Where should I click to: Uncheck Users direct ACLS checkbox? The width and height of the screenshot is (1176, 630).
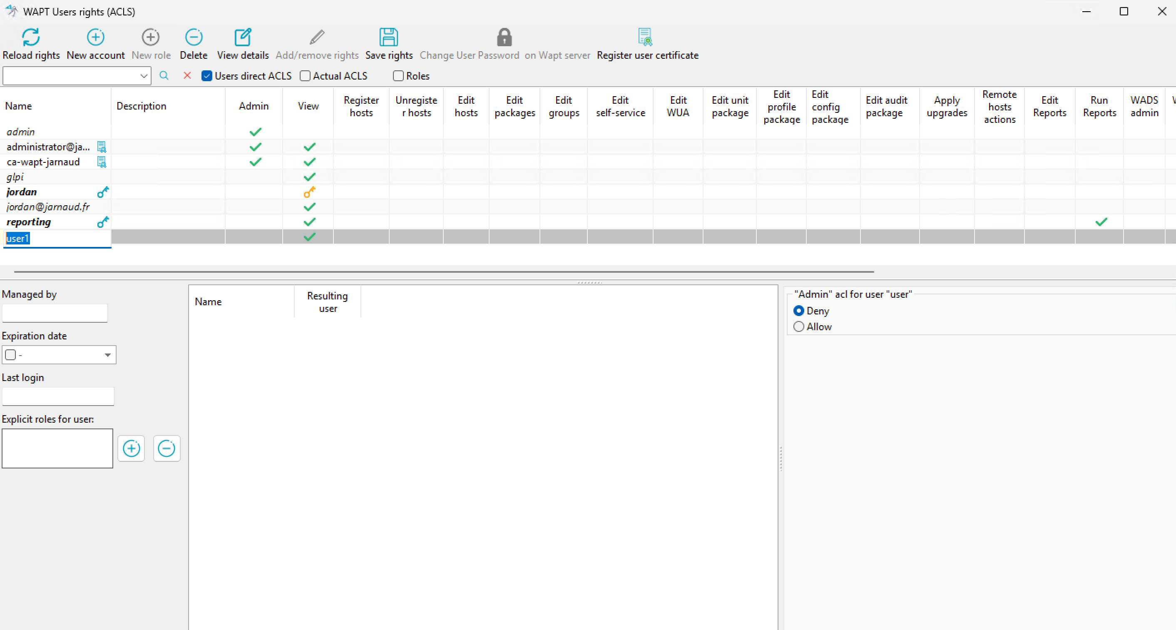click(207, 76)
